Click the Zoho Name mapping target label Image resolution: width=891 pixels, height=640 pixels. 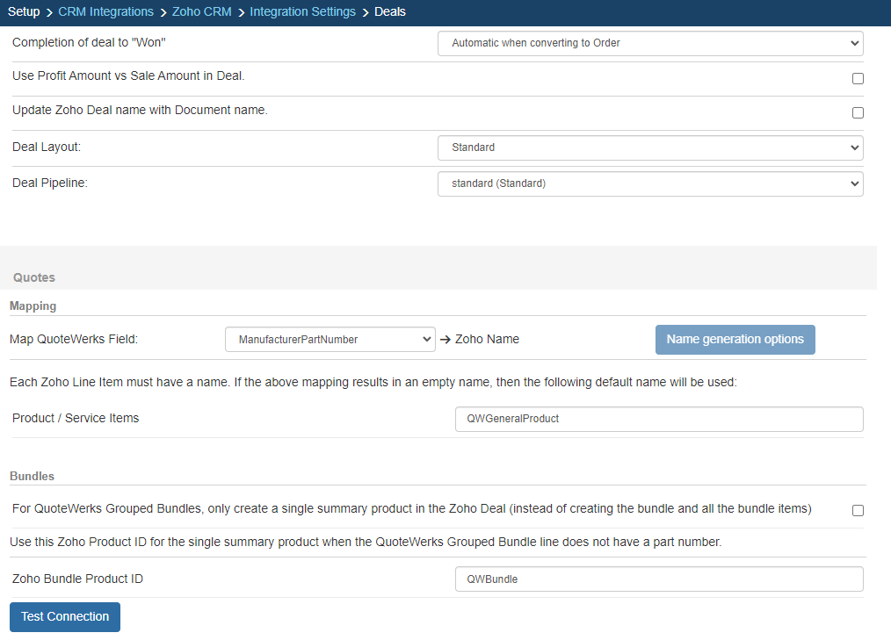click(x=487, y=340)
